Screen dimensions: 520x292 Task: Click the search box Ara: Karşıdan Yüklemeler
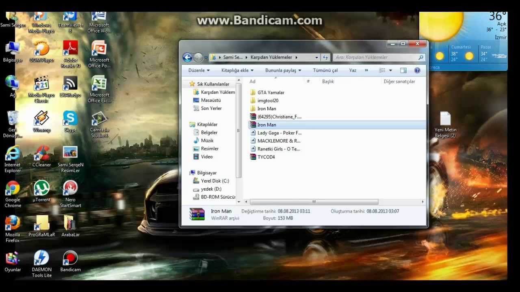[379, 57]
